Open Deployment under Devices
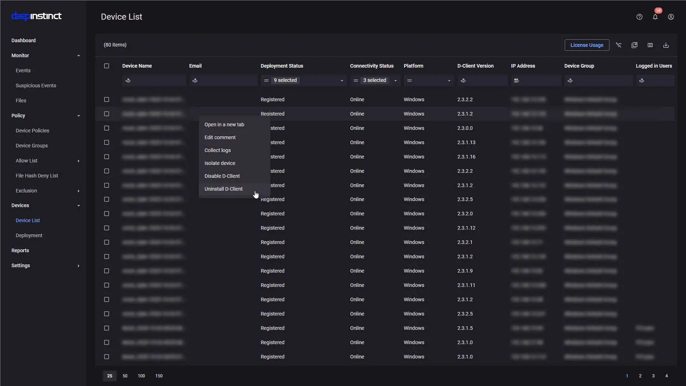 (29, 235)
